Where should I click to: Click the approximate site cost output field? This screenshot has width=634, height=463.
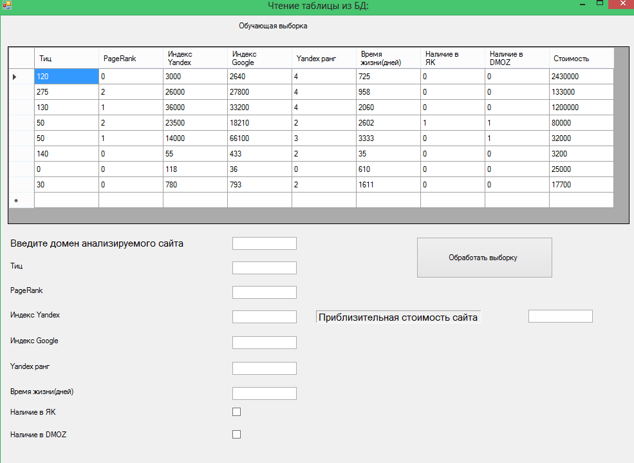(560, 316)
